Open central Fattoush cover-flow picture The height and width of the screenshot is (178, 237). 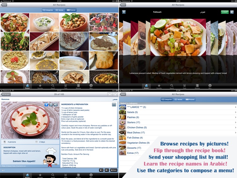click(x=178, y=37)
